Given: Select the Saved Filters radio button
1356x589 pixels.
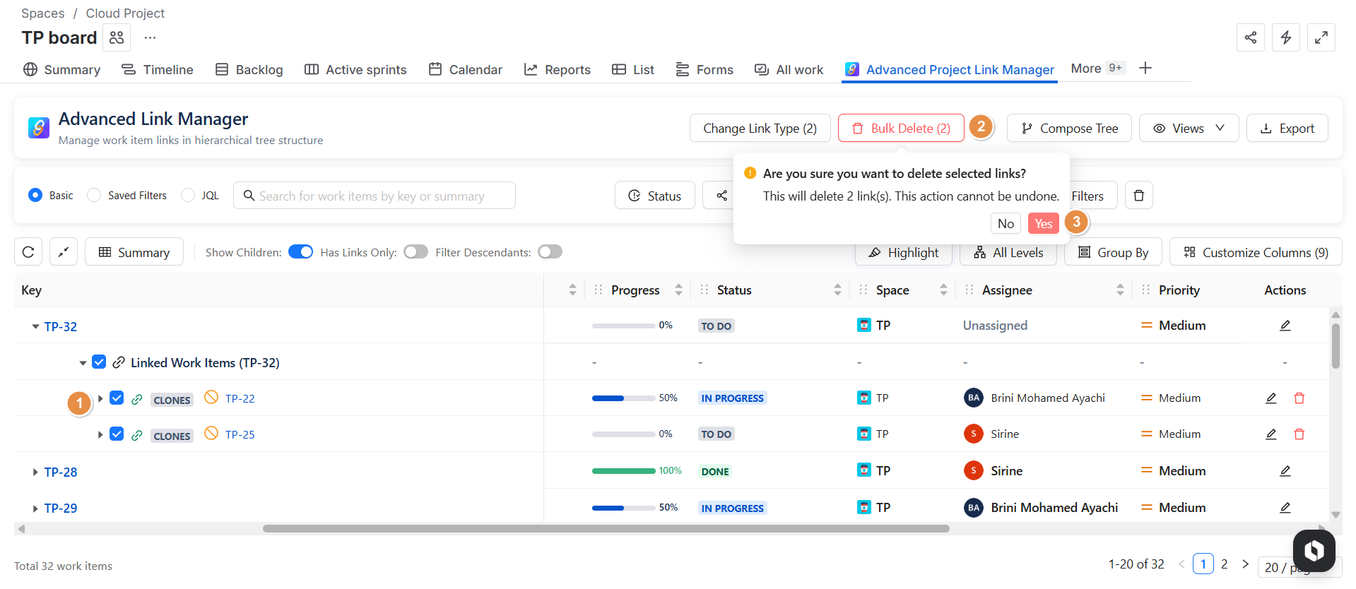Looking at the screenshot, I should 94,195.
